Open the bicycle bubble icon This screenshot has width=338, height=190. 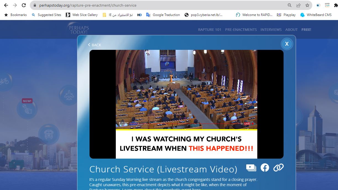click(x=4, y=81)
